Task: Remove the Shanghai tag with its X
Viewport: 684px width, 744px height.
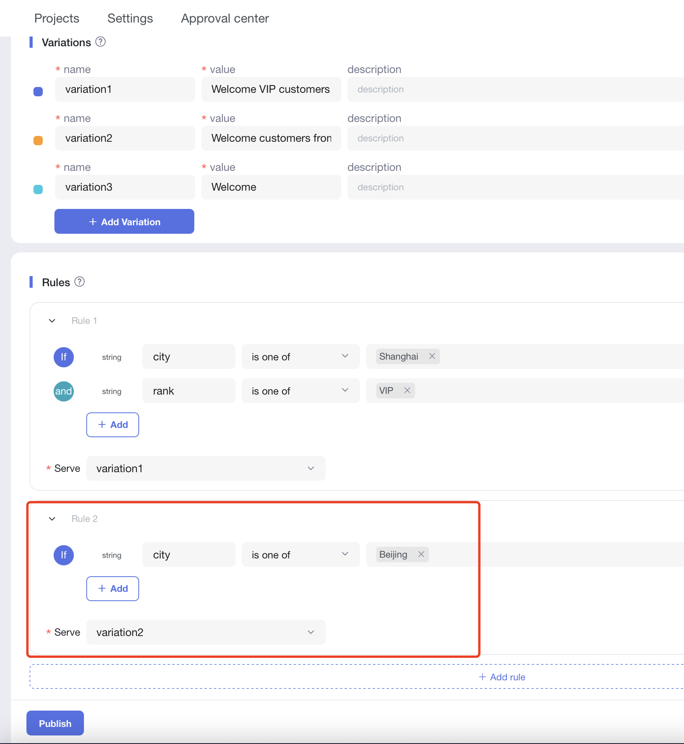Action: point(432,356)
